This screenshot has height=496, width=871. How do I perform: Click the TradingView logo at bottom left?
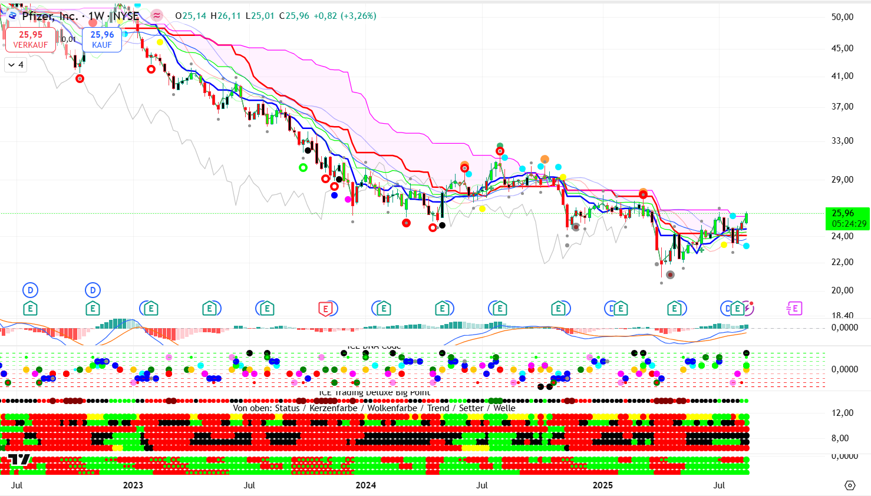click(x=19, y=460)
